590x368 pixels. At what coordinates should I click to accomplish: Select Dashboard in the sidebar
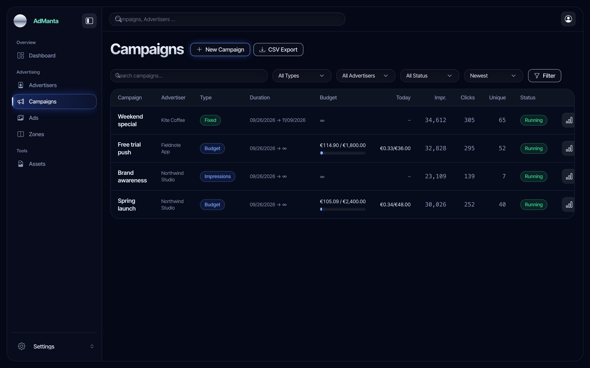(54, 56)
